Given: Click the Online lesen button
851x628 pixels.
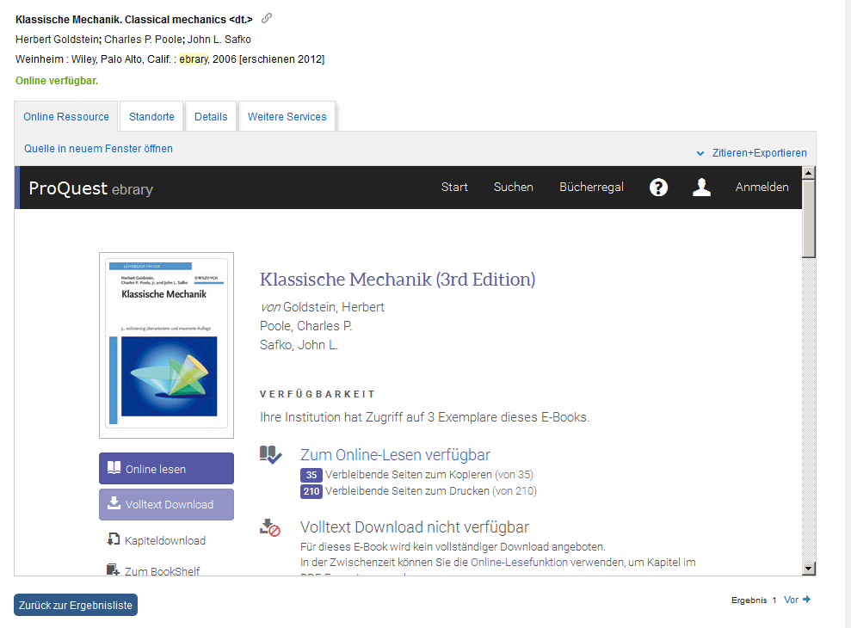Looking at the screenshot, I should coord(165,468).
